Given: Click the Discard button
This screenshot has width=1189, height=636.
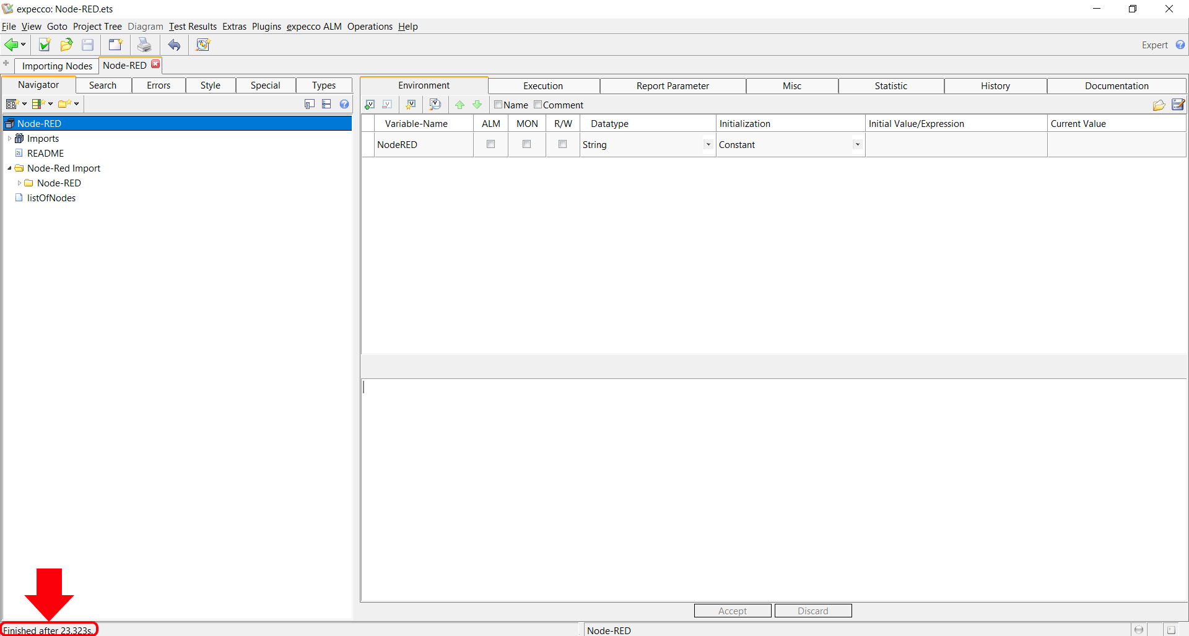Looking at the screenshot, I should (x=812, y=611).
